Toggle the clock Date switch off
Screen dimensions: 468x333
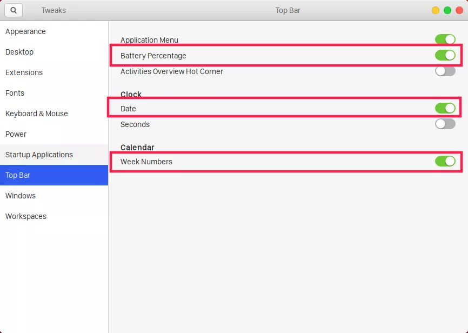[x=445, y=108]
